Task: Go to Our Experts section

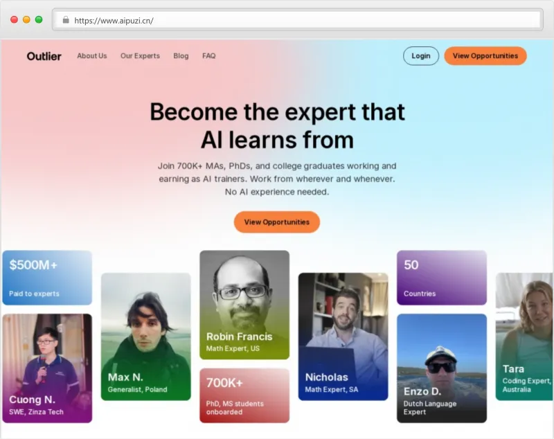Action: click(140, 56)
